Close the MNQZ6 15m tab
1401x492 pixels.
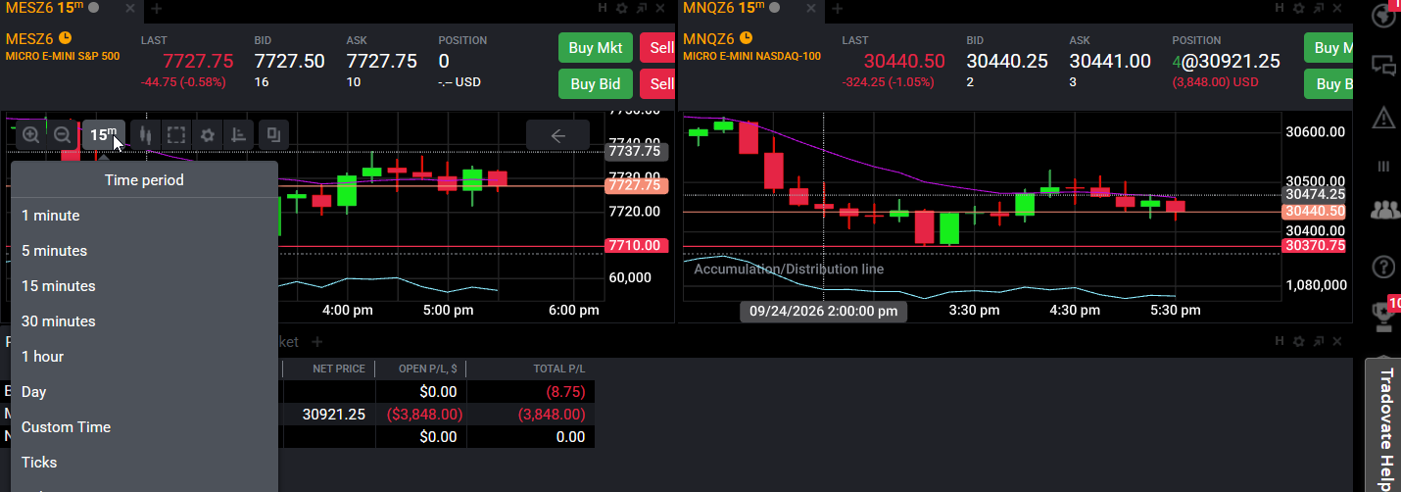812,8
